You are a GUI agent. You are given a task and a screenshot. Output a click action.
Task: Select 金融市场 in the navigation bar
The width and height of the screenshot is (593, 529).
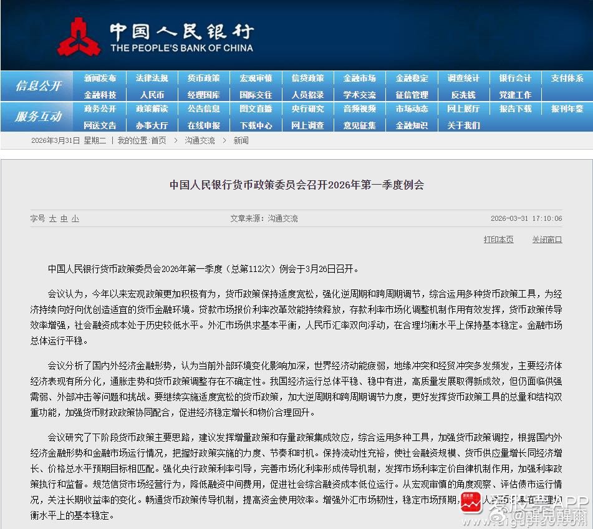[360, 78]
